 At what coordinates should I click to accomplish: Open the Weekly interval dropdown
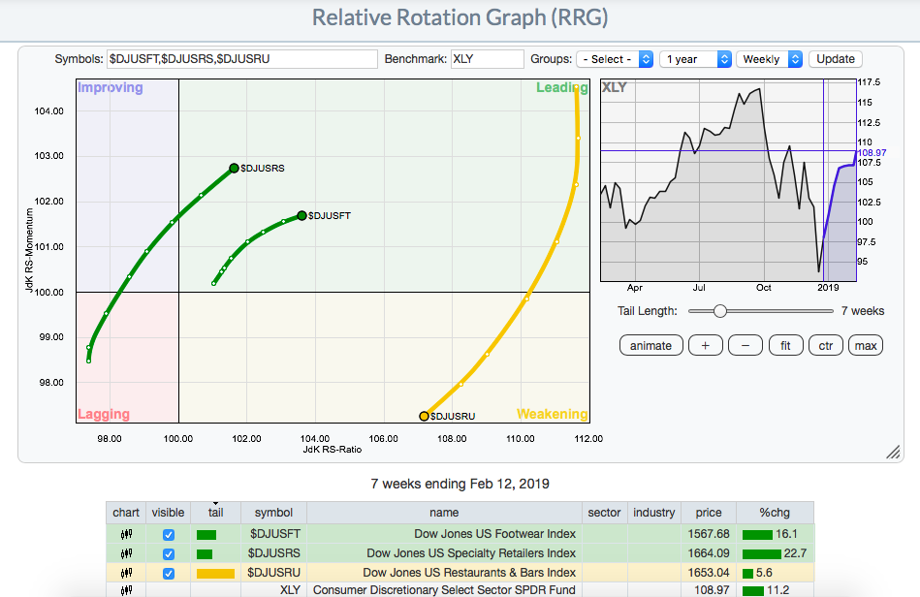click(x=770, y=59)
